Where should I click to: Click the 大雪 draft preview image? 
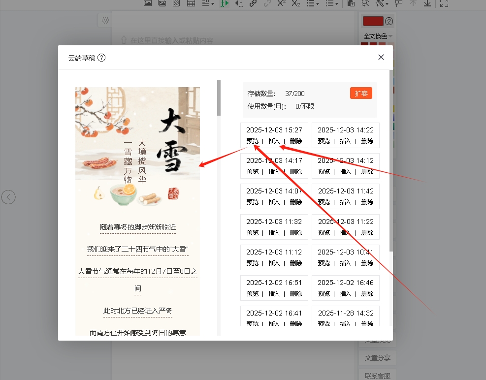(x=137, y=143)
